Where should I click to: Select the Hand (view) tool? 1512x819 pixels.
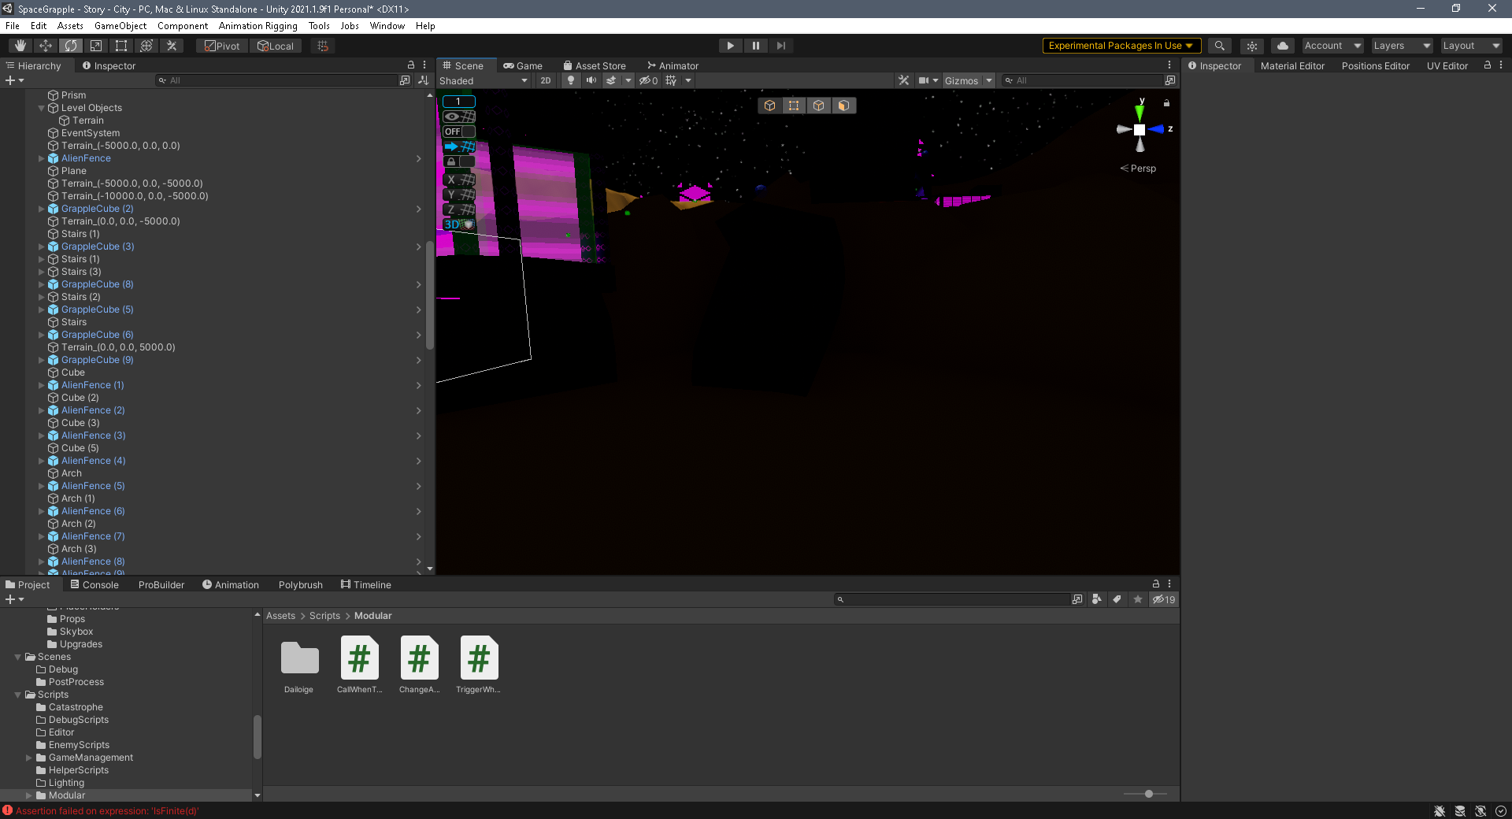(x=20, y=46)
